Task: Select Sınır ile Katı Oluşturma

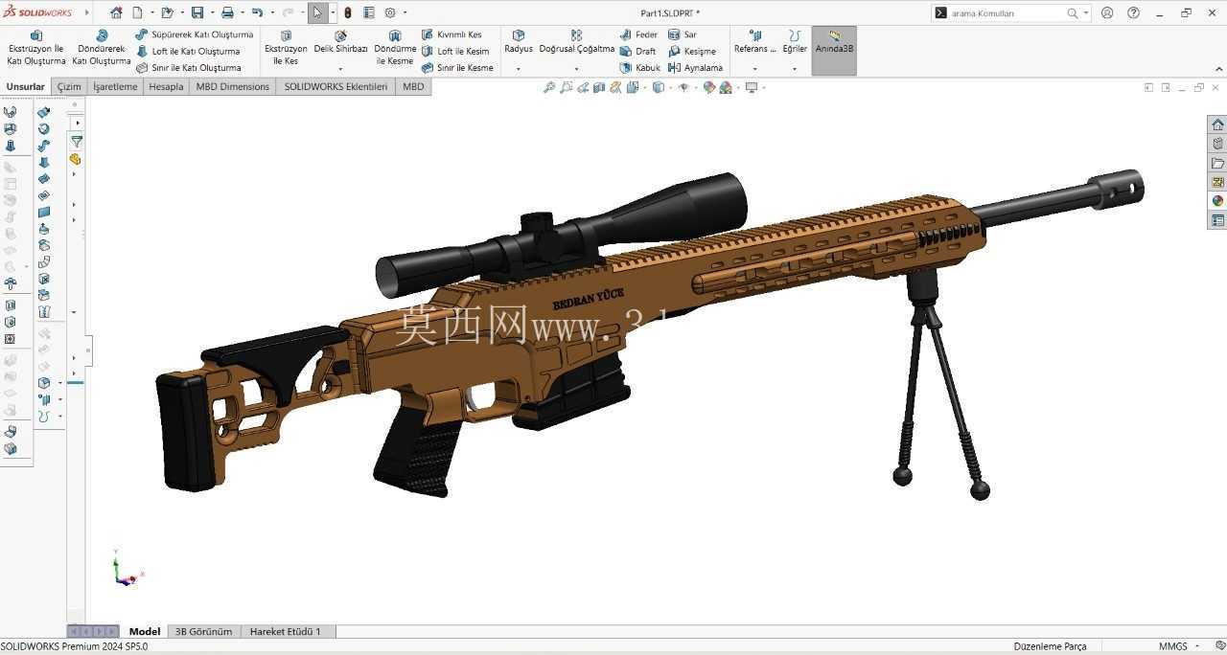Action: (189, 68)
